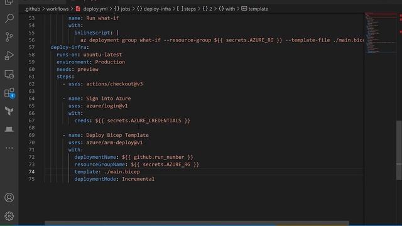402x226 pixels.
Task: Click 'github.run_number' expression
Action: [159, 157]
